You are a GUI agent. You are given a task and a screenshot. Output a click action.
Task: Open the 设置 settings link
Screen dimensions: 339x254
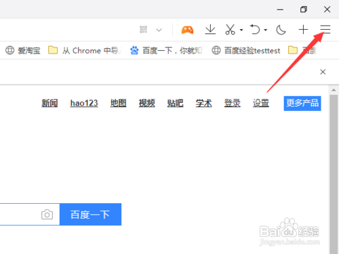point(261,103)
